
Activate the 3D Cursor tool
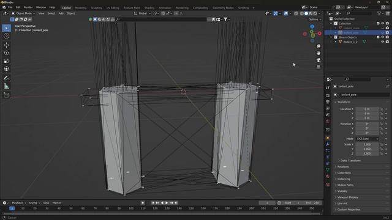7,36
